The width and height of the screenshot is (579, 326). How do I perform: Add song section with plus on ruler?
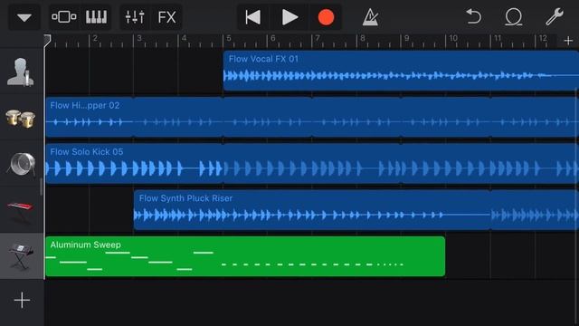click(568, 41)
